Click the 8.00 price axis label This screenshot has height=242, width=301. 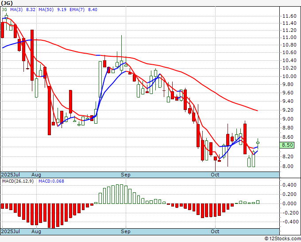click(288, 166)
